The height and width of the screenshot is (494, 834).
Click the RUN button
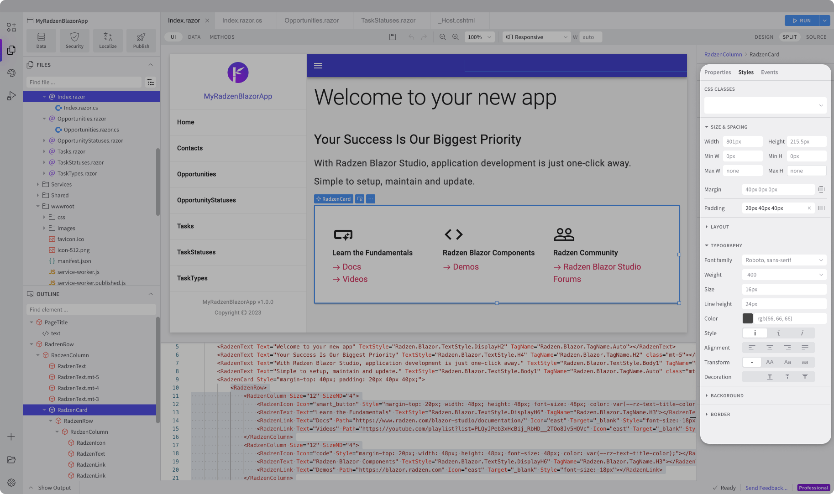[802, 21]
